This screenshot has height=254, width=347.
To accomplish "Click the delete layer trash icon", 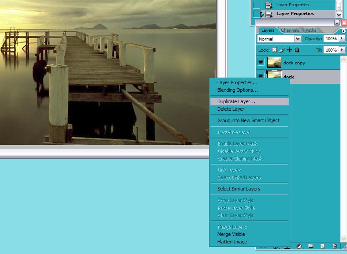I will point(335,246).
